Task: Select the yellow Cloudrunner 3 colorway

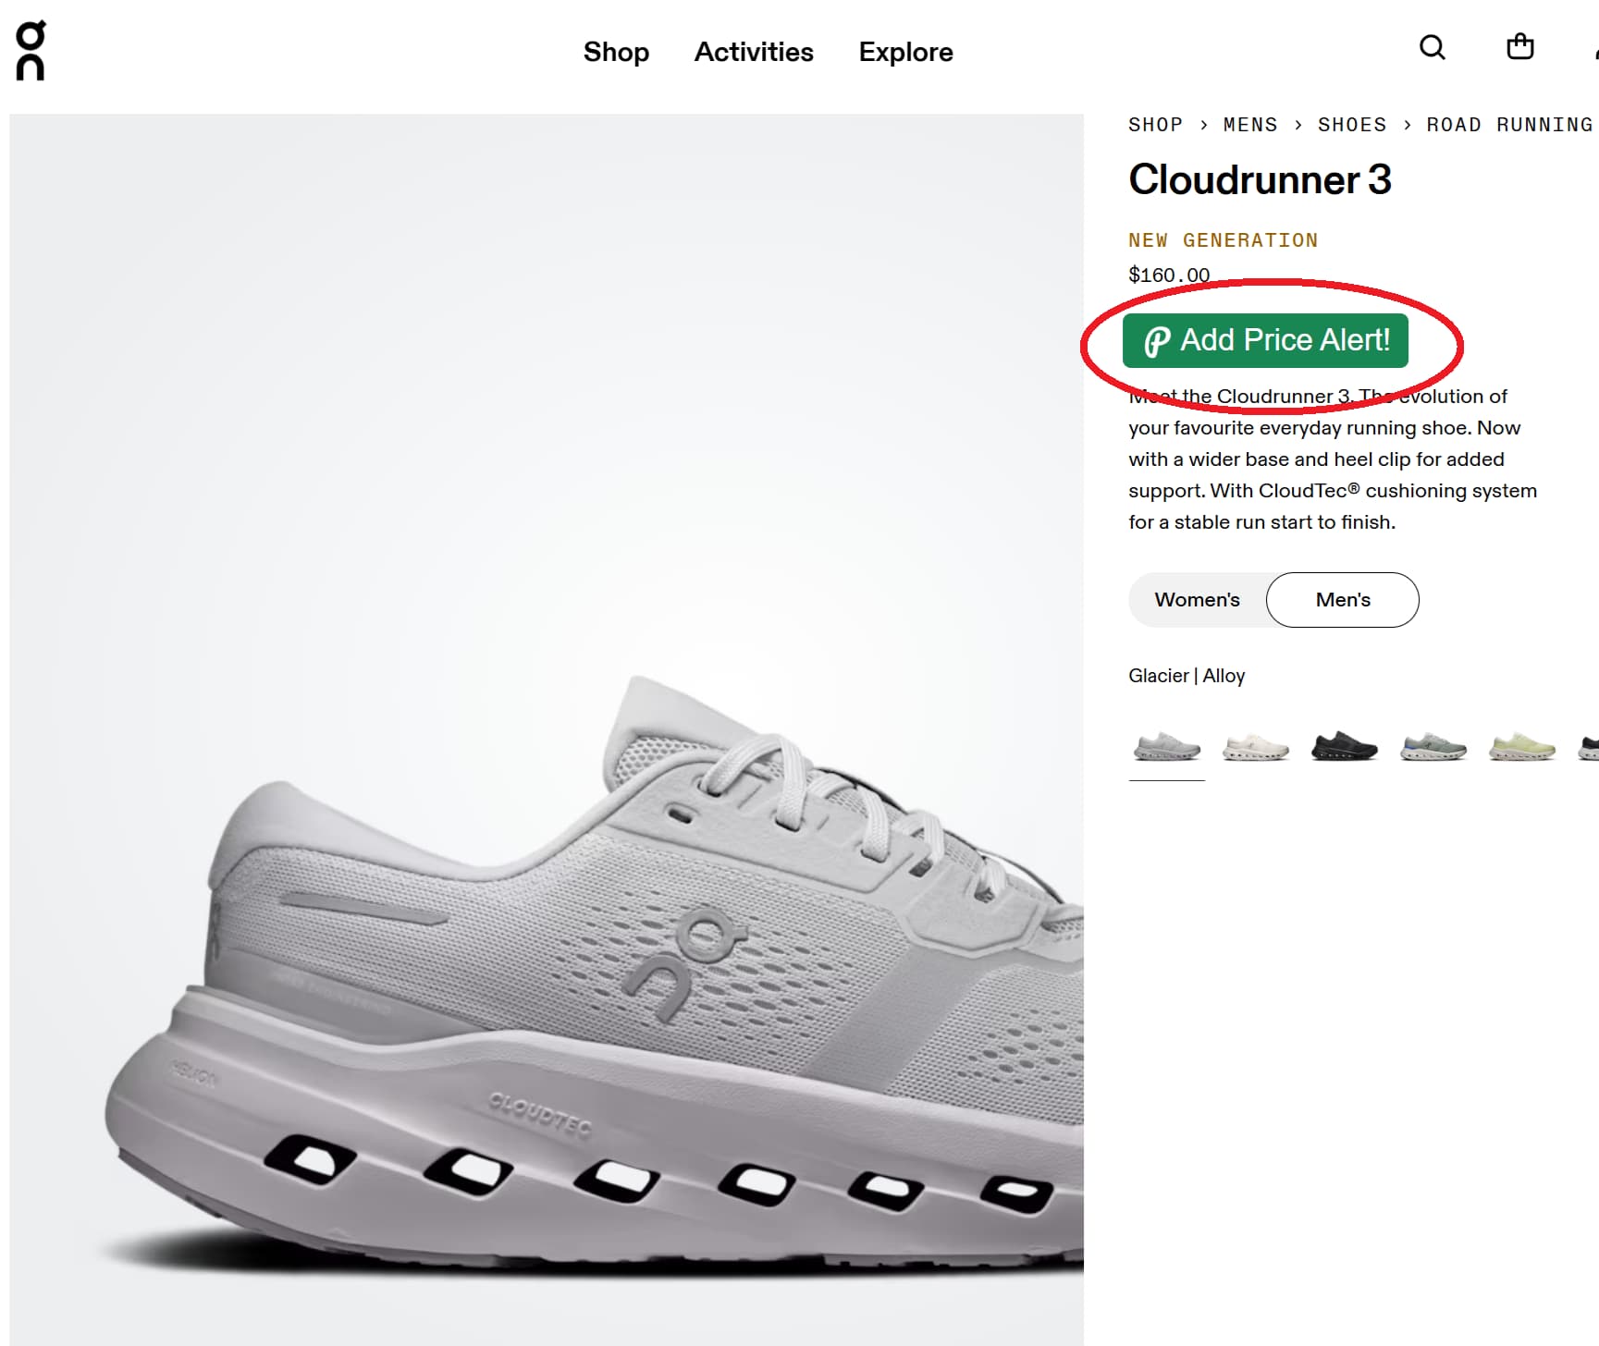Action: [1522, 747]
